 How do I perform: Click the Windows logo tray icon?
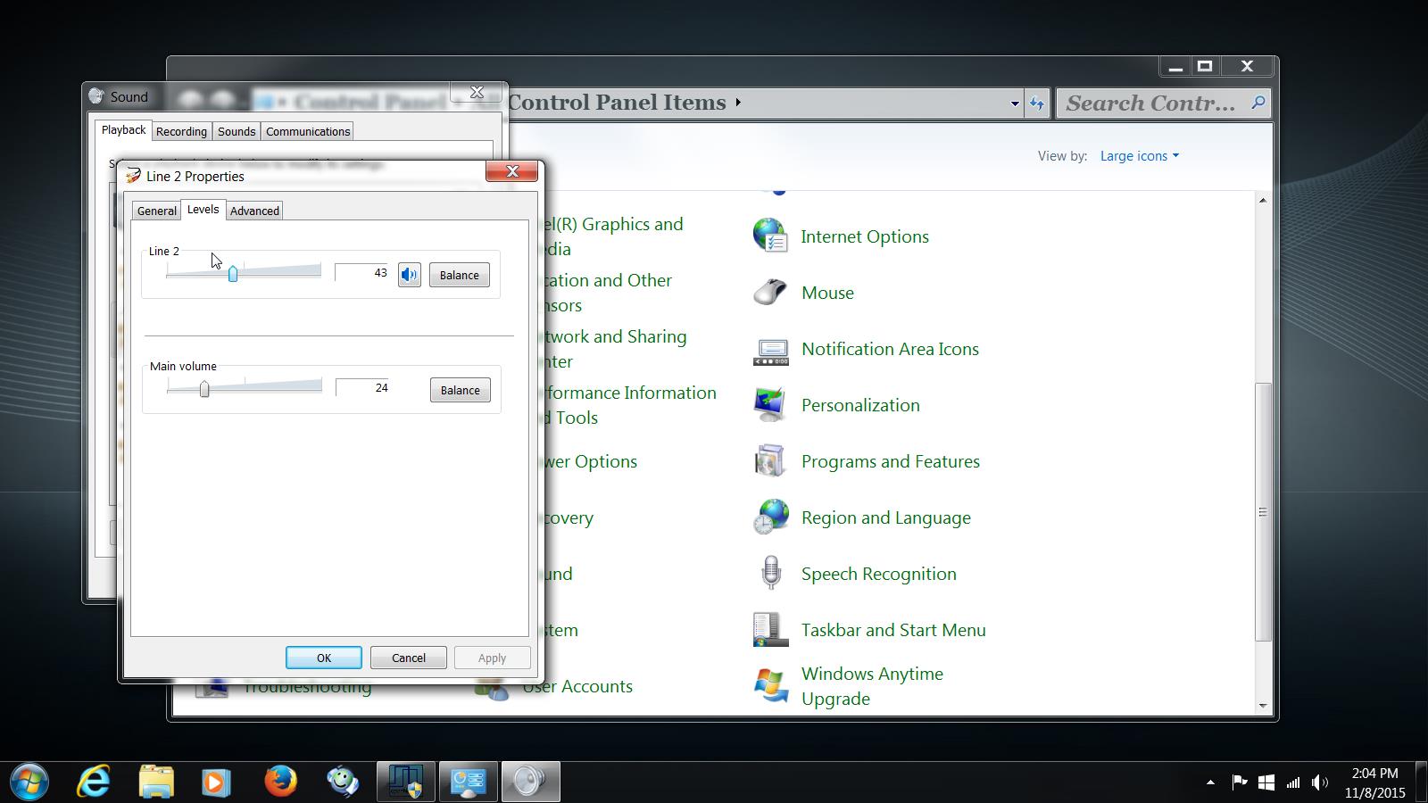[x=1266, y=782]
